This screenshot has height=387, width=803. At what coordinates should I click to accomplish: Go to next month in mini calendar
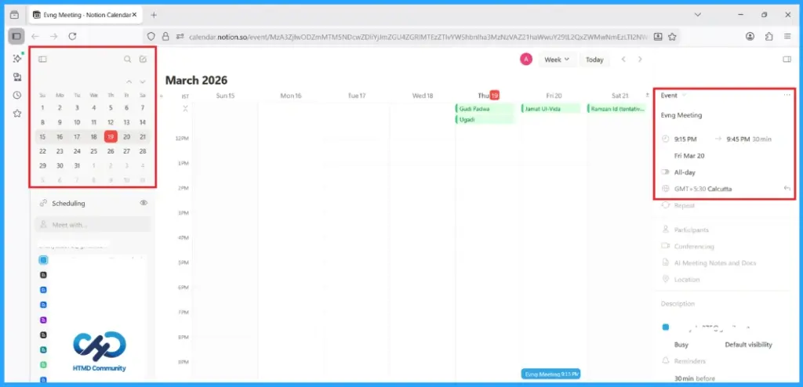pos(143,81)
